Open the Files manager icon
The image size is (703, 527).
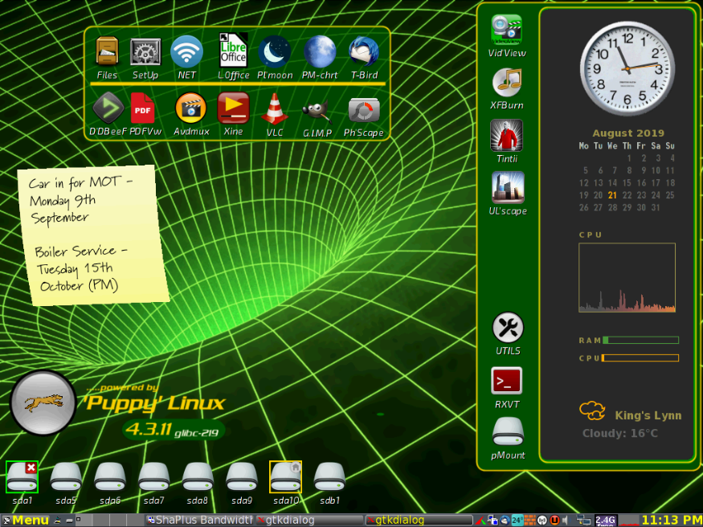107,51
